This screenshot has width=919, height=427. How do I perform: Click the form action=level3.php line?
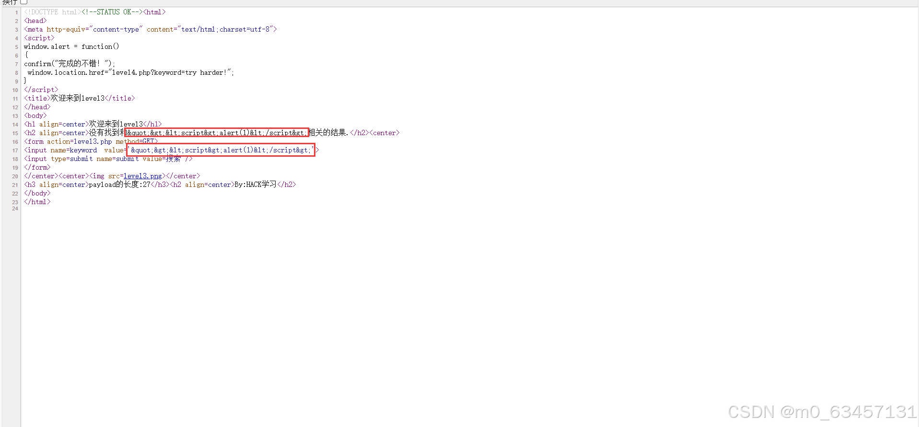click(x=91, y=141)
